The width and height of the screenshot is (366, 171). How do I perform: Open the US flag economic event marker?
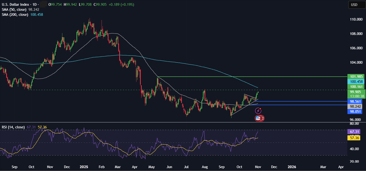pos(258,118)
